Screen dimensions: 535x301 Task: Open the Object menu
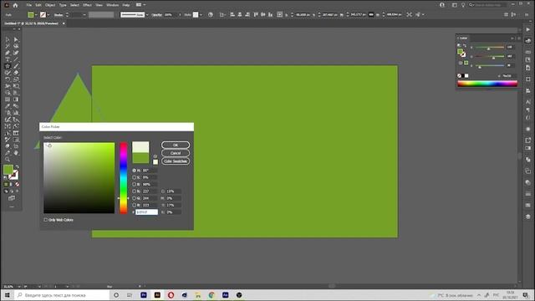pyautogui.click(x=50, y=5)
